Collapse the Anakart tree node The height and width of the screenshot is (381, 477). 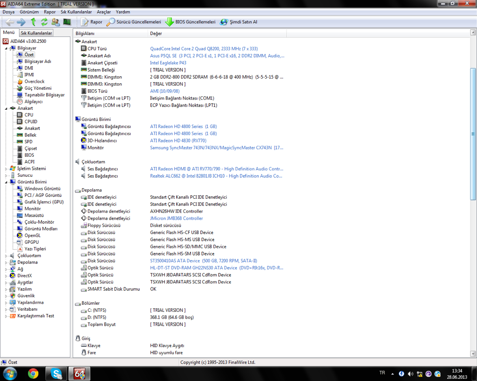click(x=6, y=108)
